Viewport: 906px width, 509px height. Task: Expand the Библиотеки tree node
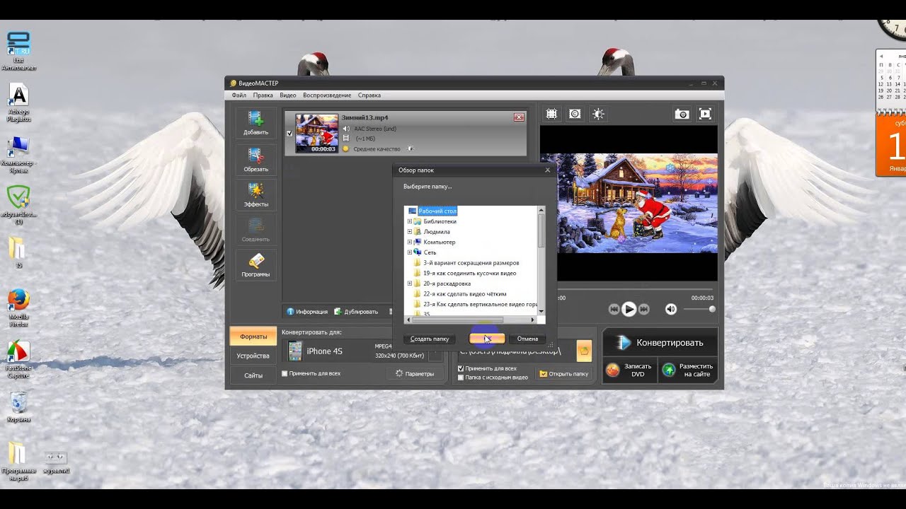pos(410,221)
